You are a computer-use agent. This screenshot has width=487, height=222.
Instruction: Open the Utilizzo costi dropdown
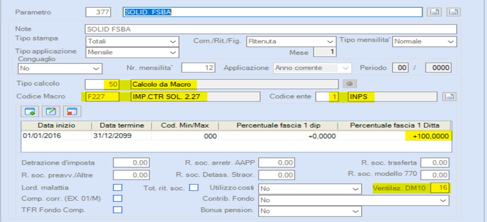311,189
